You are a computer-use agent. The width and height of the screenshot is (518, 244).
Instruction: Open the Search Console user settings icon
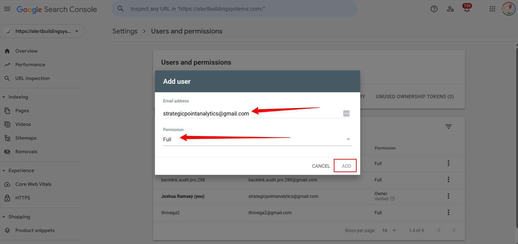pyautogui.click(x=450, y=9)
